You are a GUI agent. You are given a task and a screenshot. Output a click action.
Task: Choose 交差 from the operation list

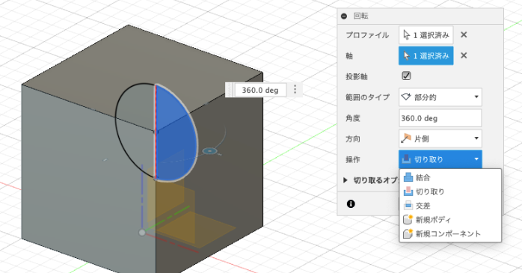[450, 206]
